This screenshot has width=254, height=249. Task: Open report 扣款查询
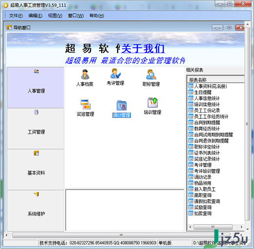point(203,213)
